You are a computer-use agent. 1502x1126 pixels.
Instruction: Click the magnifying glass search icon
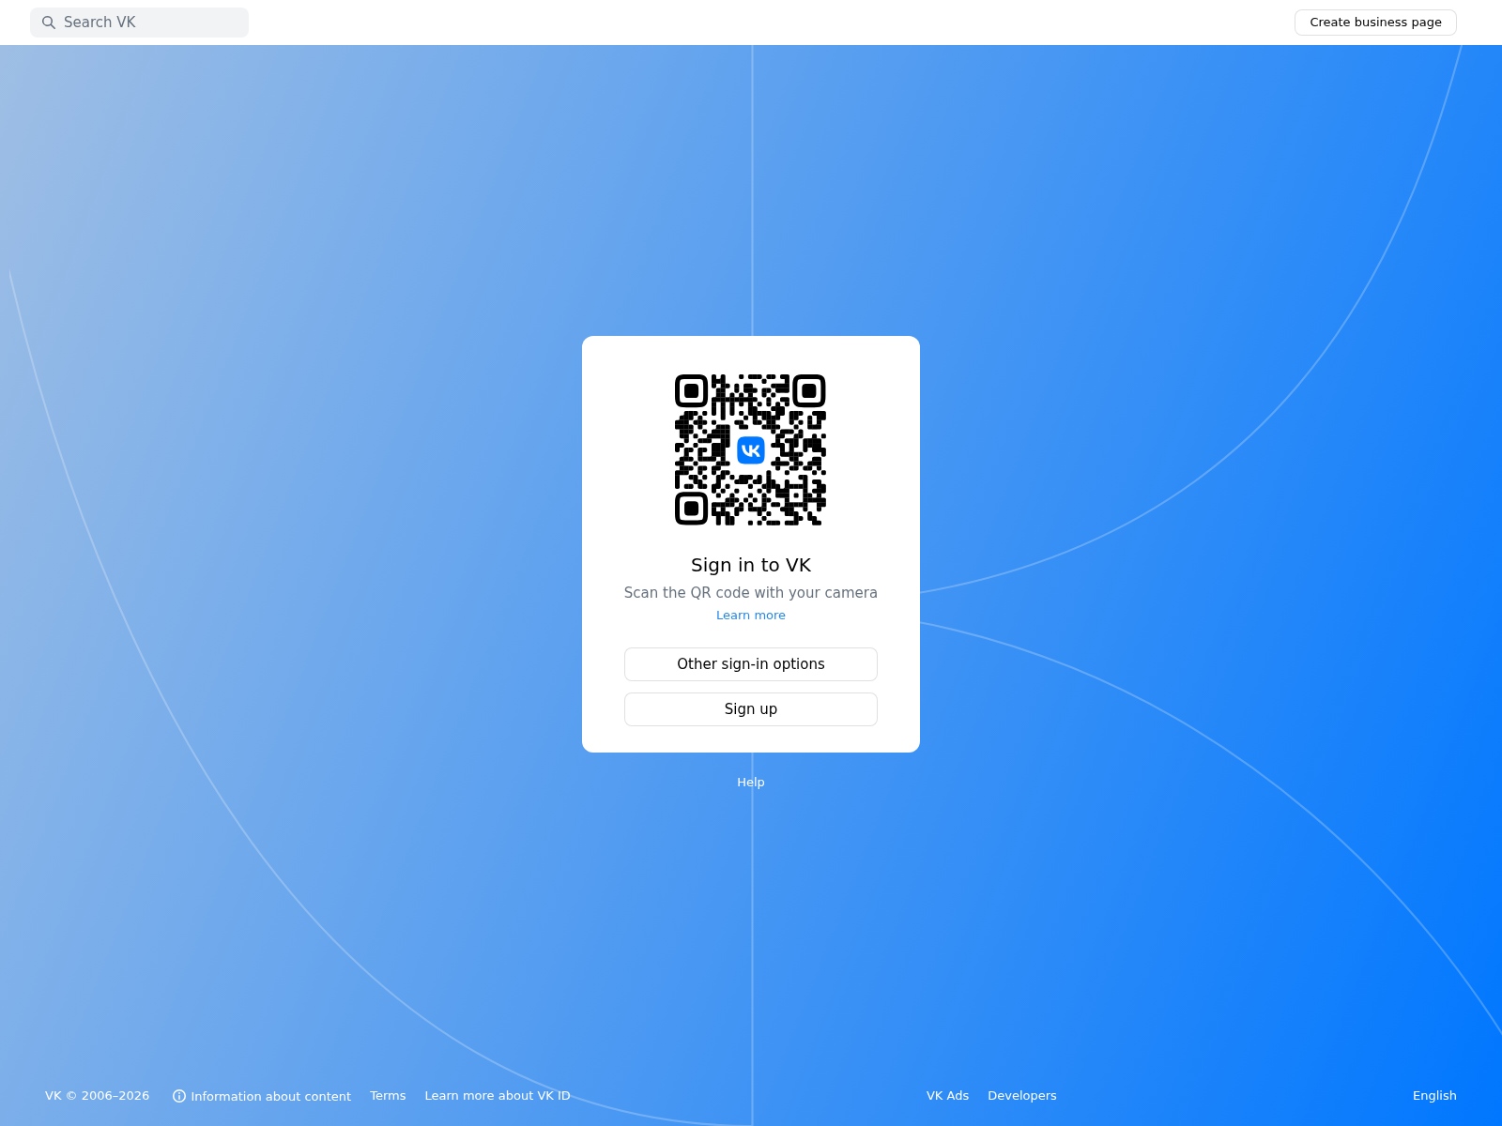49,23
